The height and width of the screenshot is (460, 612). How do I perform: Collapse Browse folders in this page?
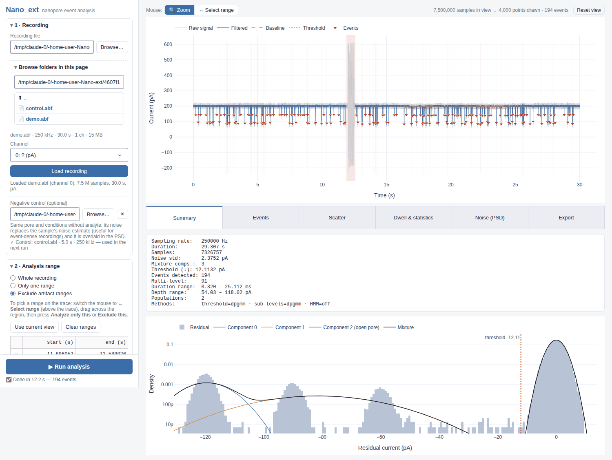pos(51,67)
